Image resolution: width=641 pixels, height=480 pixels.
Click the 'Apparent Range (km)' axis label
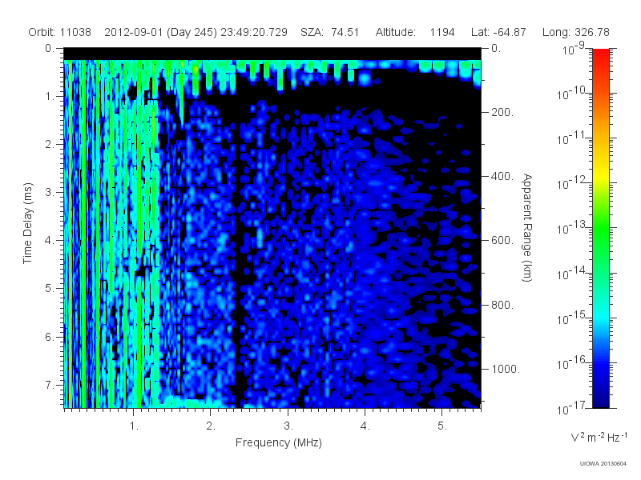pos(527,228)
